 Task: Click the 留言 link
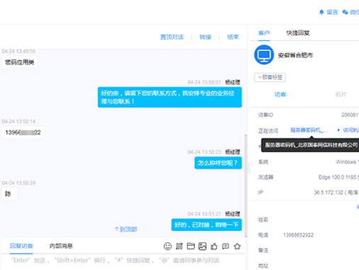pos(332,12)
